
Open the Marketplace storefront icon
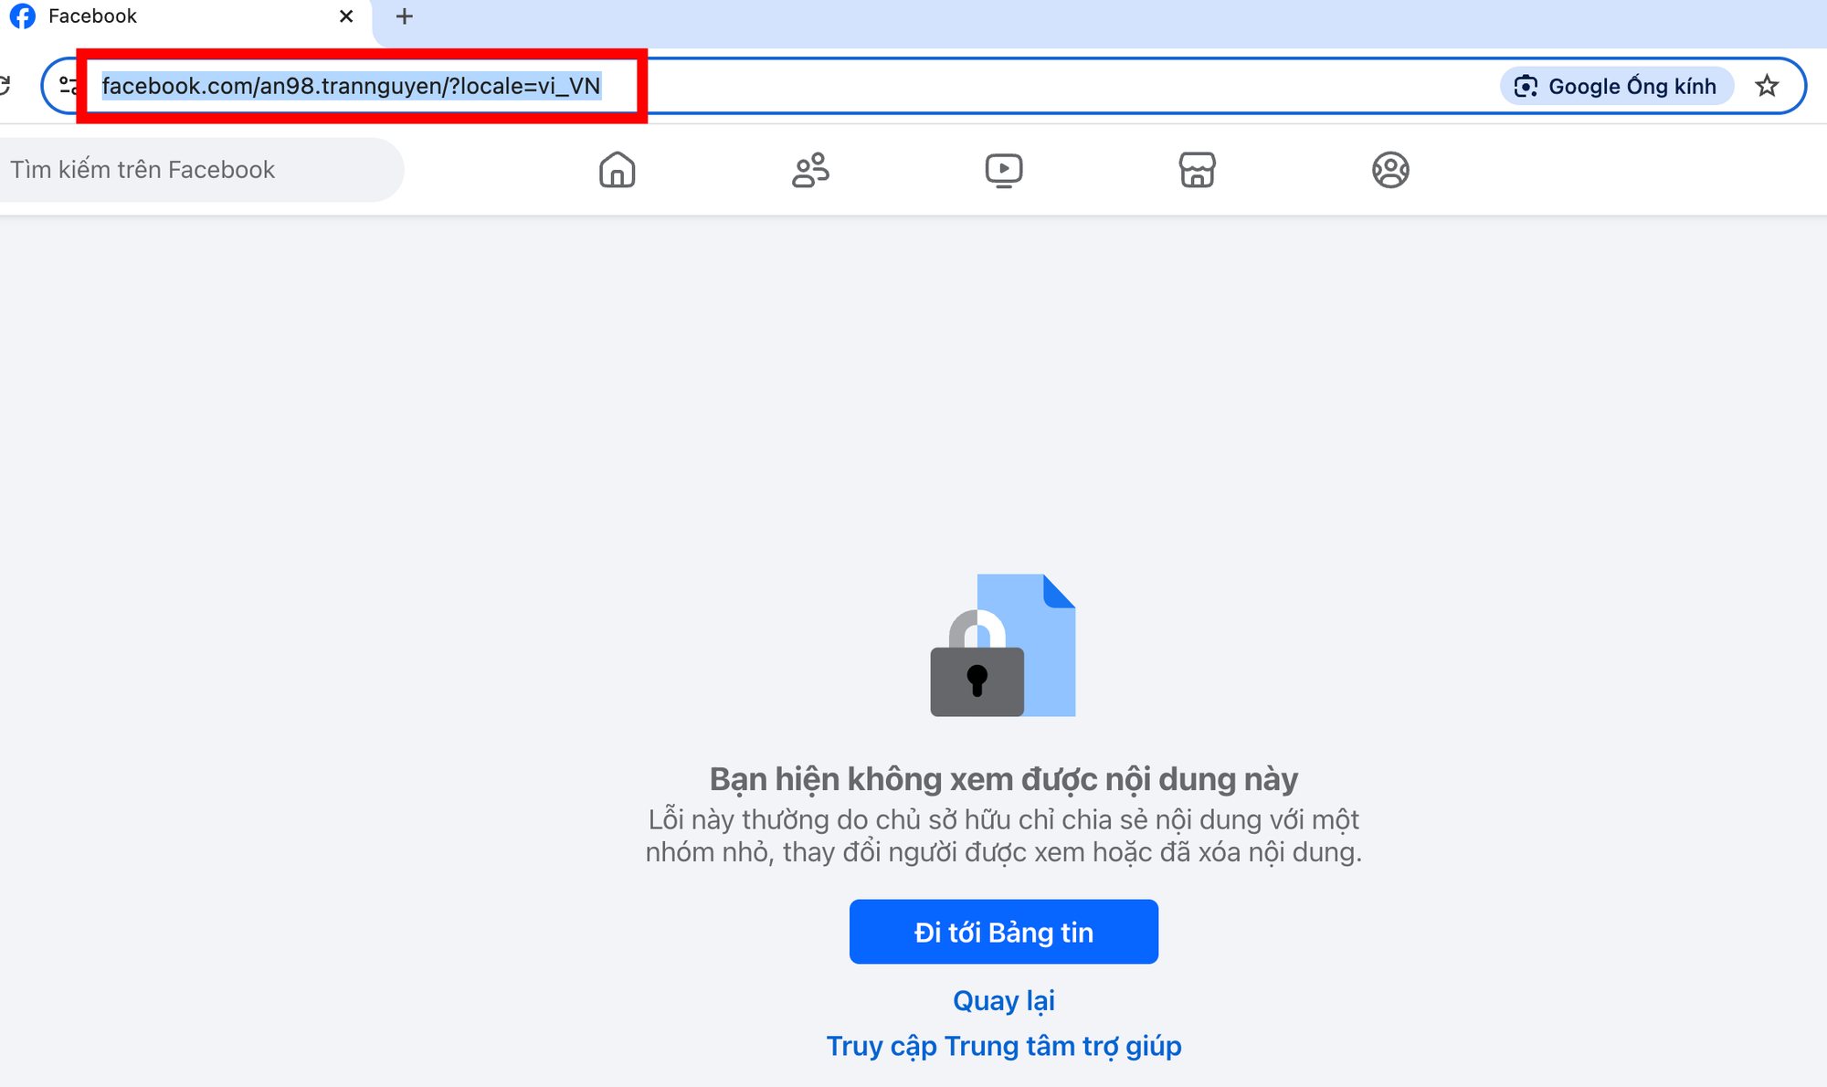tap(1197, 170)
